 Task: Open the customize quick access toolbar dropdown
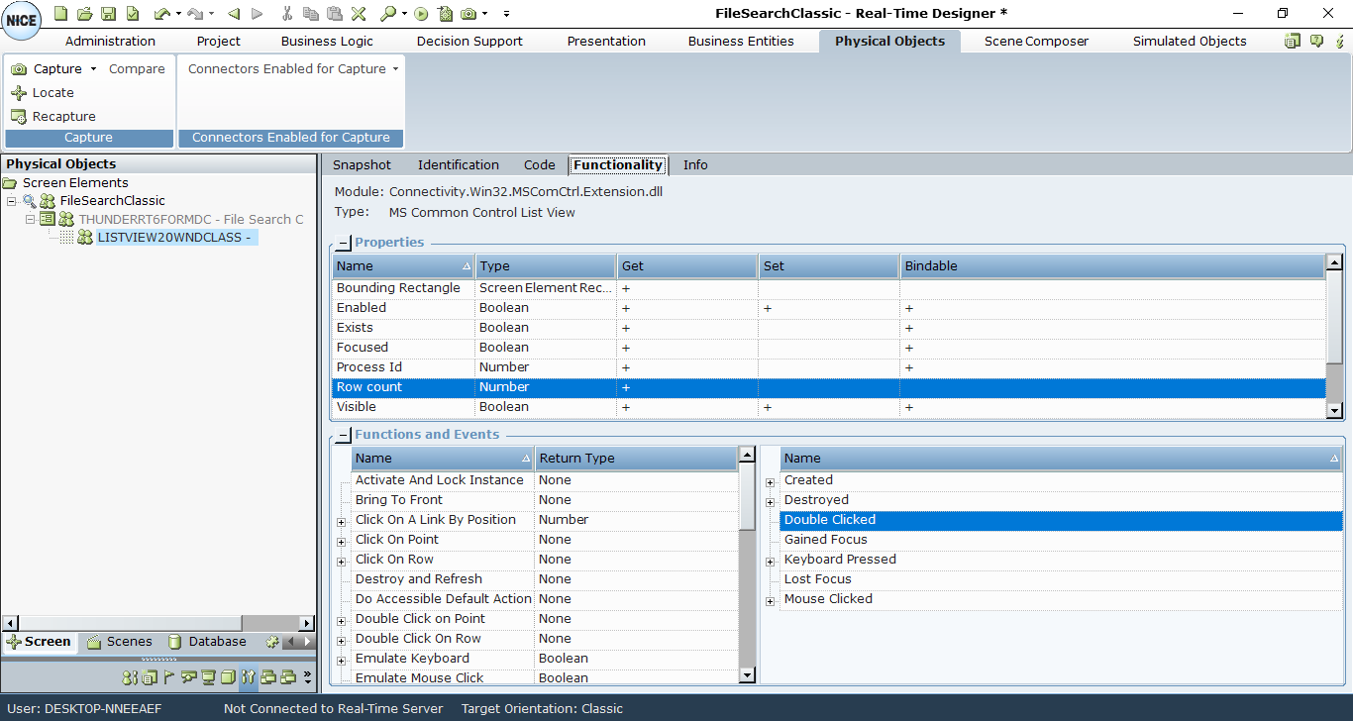(506, 14)
